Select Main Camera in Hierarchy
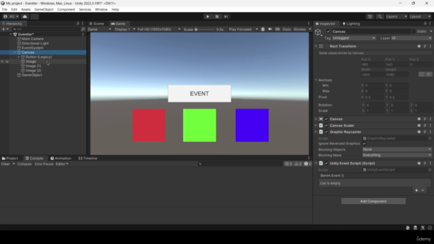The width and height of the screenshot is (434, 244). coord(33,39)
